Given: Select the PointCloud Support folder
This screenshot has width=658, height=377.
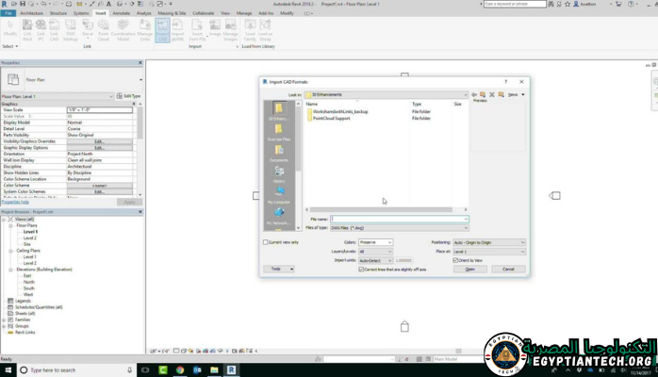Looking at the screenshot, I should (332, 118).
